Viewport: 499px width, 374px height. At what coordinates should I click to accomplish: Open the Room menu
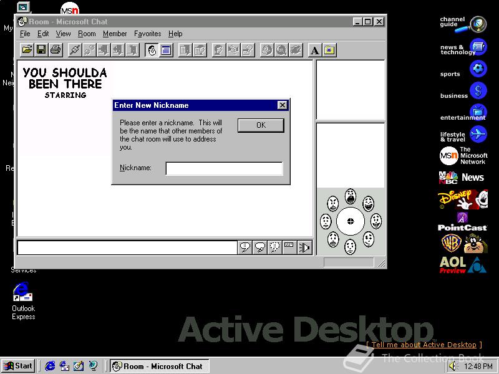pyautogui.click(x=87, y=34)
